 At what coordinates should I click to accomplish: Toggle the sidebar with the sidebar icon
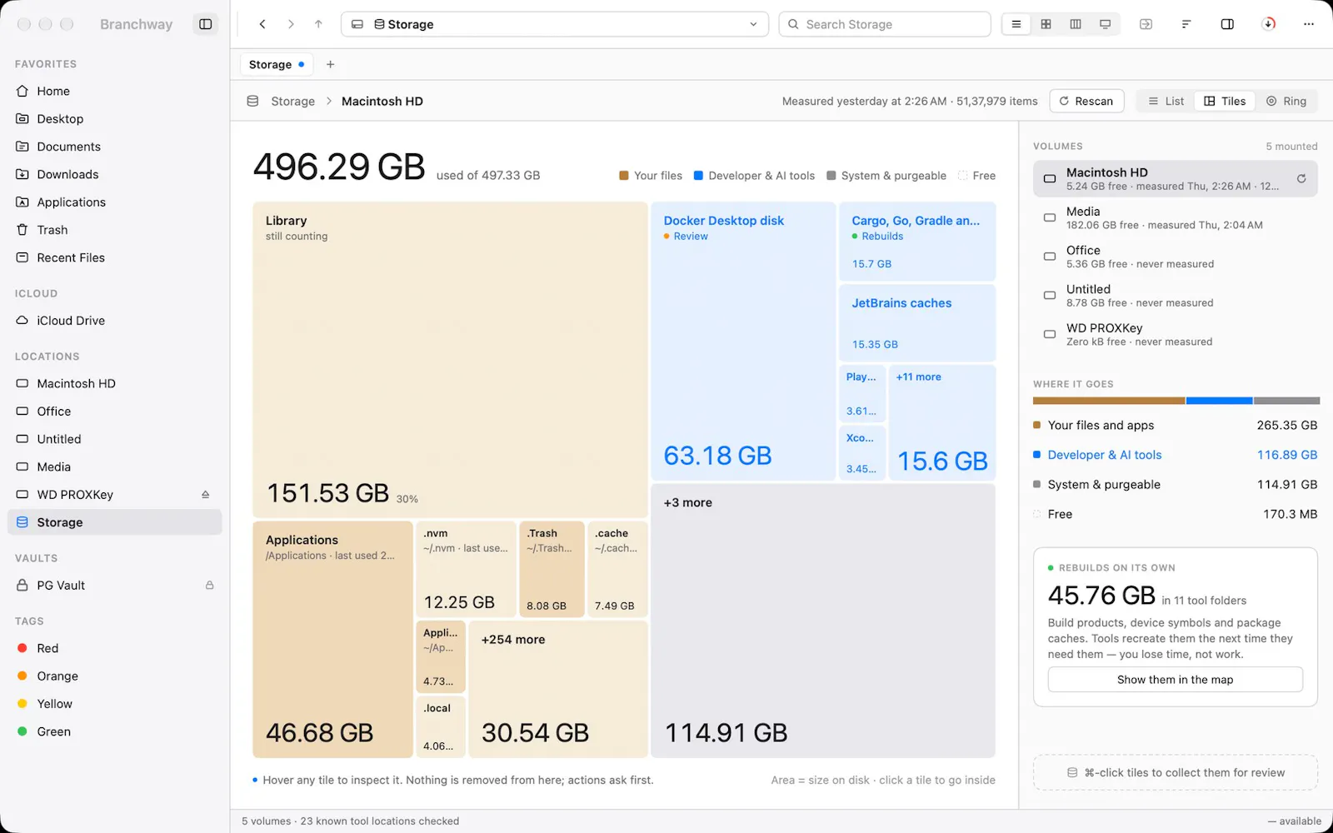(205, 24)
